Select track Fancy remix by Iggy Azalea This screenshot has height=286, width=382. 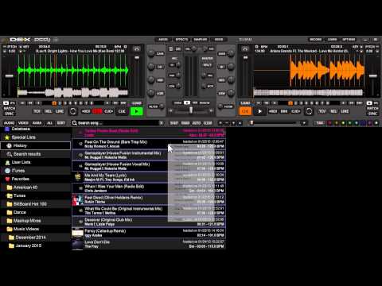point(149,233)
